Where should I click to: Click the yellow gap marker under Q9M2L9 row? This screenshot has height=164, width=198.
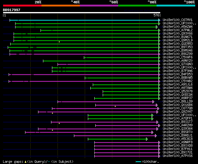click(x=59, y=42)
